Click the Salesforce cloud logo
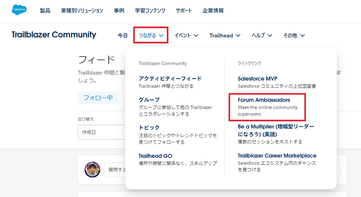 (19, 10)
